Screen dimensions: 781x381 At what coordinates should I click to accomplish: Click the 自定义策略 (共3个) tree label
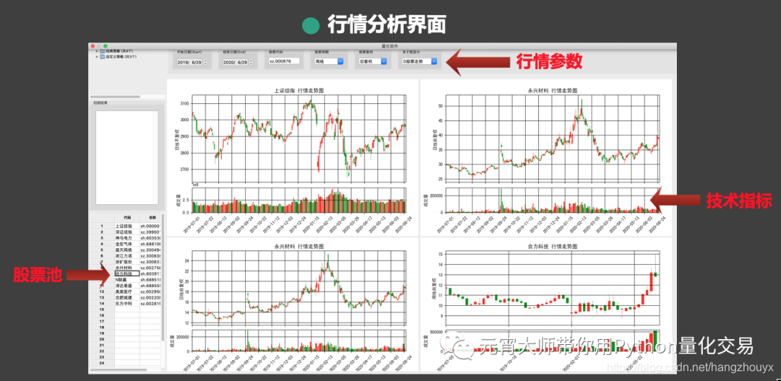[x=121, y=56]
